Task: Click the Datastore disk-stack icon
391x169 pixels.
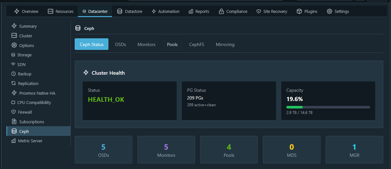Action: pos(120,11)
